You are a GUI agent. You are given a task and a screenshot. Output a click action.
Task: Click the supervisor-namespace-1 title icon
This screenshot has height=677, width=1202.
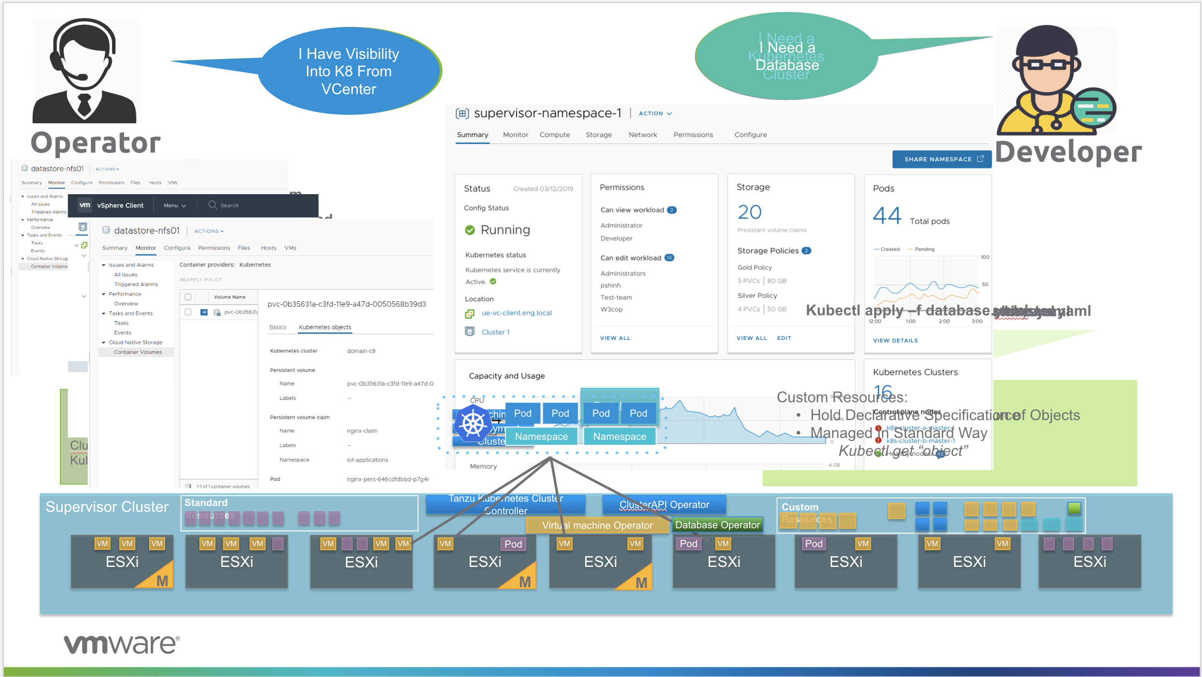462,113
